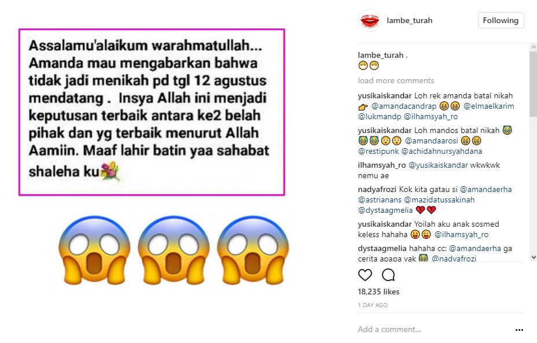The height and width of the screenshot is (343, 537).
Task: Open the @amandacandrap mention
Action: 404,106
